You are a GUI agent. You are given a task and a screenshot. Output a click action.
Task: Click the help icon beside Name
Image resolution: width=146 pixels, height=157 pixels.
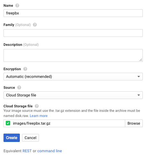coord(17,5)
